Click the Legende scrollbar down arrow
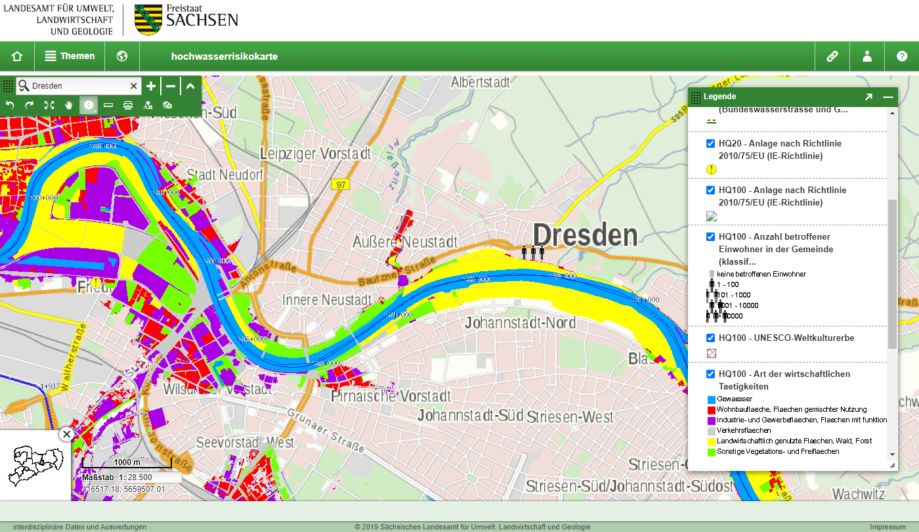This screenshot has height=532, width=919. tap(892, 454)
